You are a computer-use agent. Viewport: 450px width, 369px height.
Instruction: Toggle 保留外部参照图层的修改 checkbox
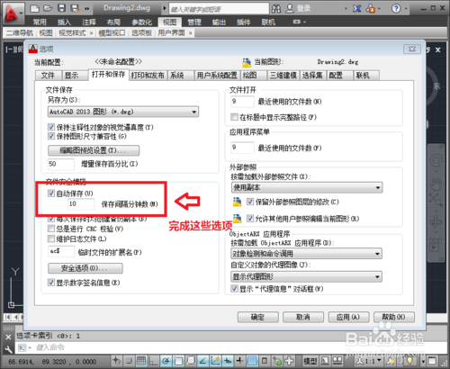[250, 202]
